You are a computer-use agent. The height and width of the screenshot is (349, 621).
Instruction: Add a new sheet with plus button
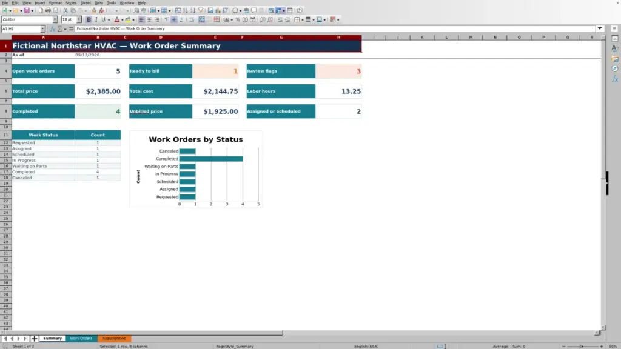coord(35,339)
